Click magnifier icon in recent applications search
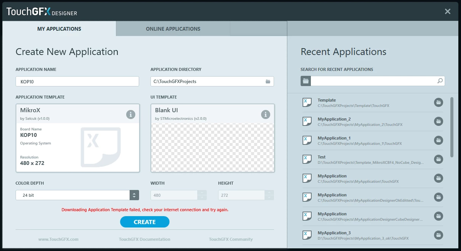The image size is (461, 251). tap(440, 81)
